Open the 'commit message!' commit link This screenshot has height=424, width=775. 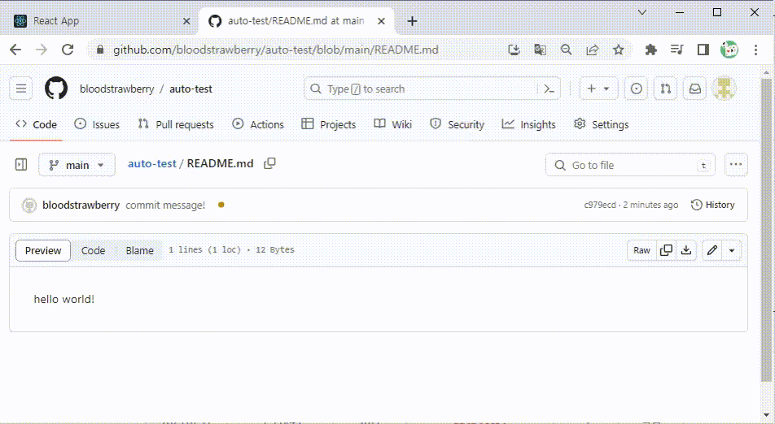[x=165, y=206]
